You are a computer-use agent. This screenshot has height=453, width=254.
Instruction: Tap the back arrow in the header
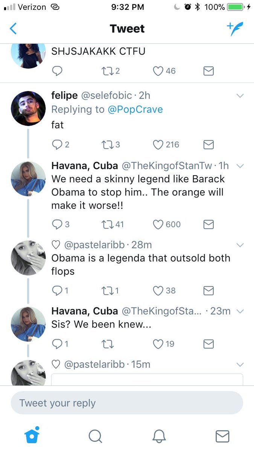(13, 29)
